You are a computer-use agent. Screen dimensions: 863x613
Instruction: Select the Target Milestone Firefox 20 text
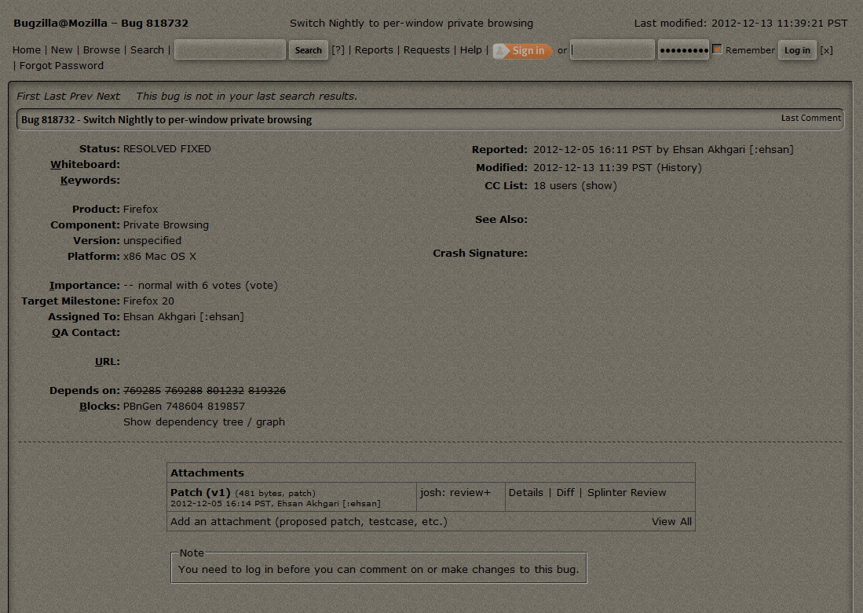148,301
